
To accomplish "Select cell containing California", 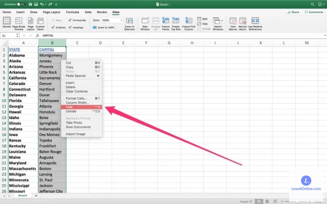I will click(23, 78).
